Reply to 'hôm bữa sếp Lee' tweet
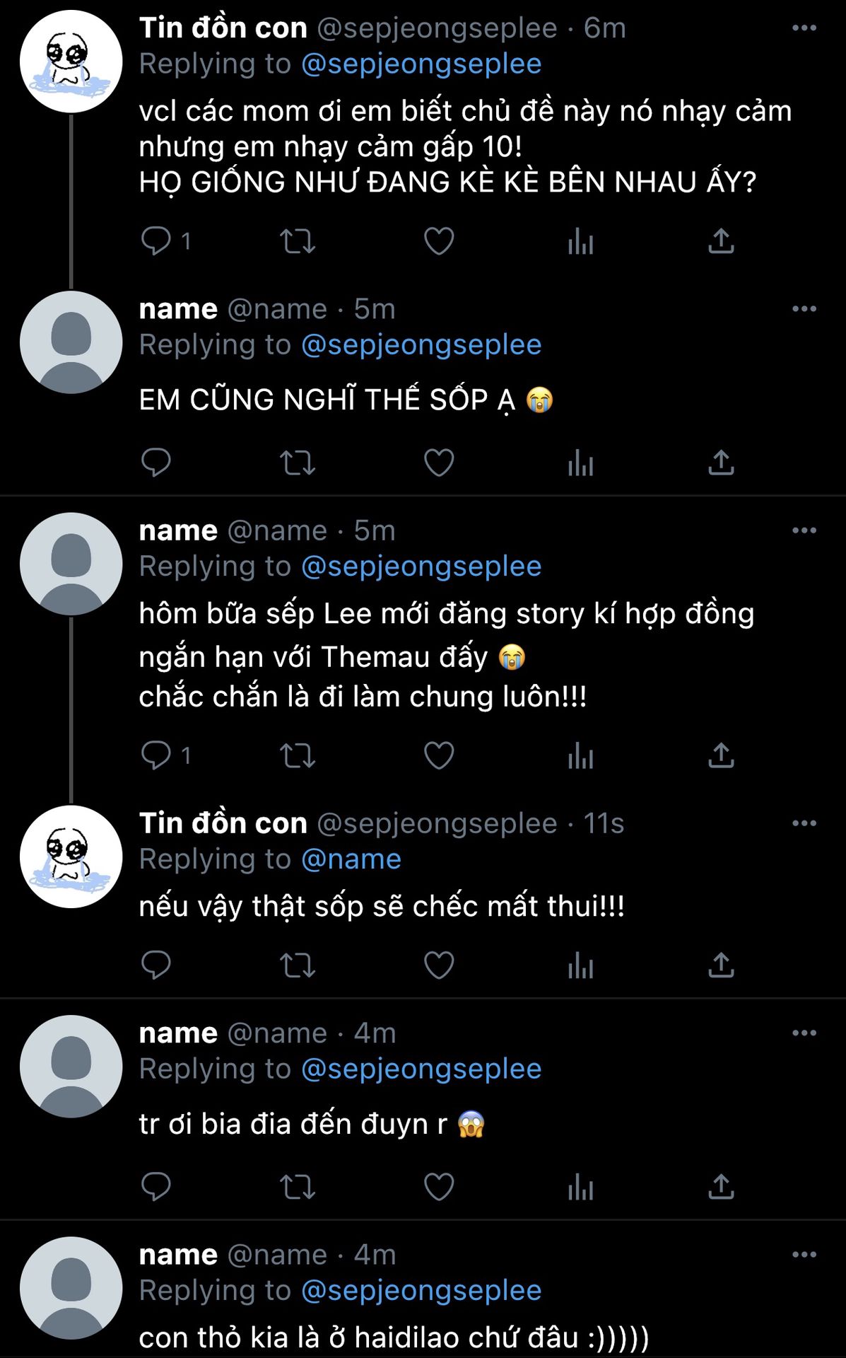The width and height of the screenshot is (846, 1358). pos(156,756)
